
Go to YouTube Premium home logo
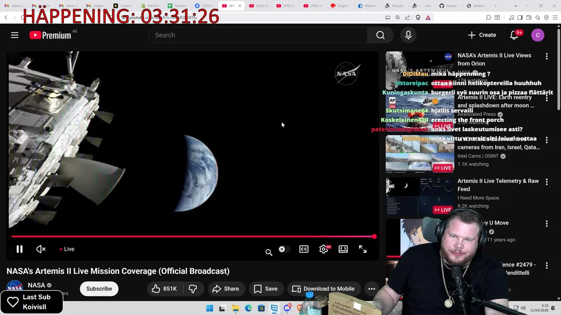[x=50, y=35]
